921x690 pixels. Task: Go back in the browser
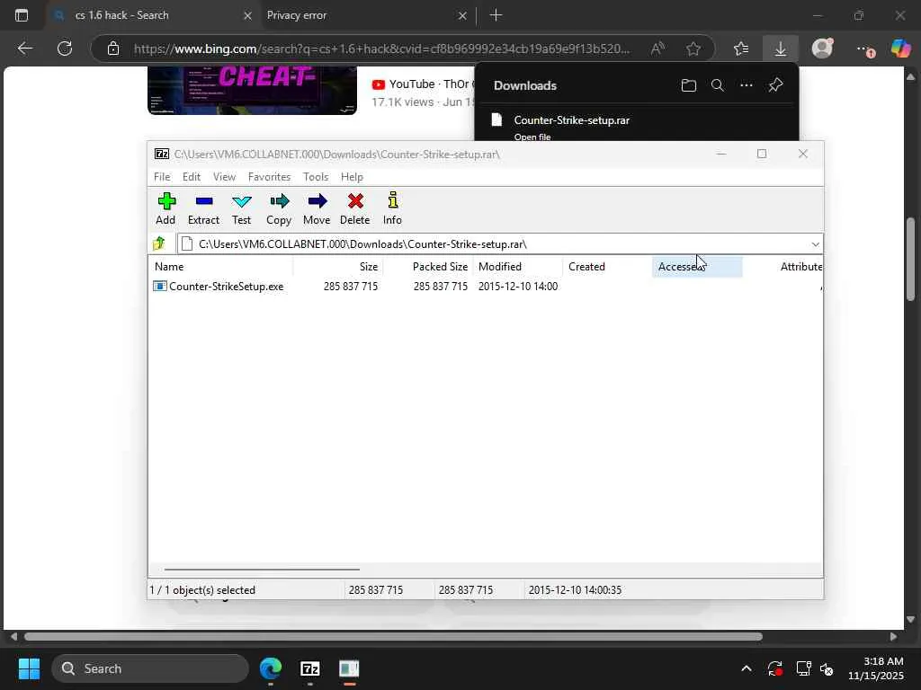point(24,49)
